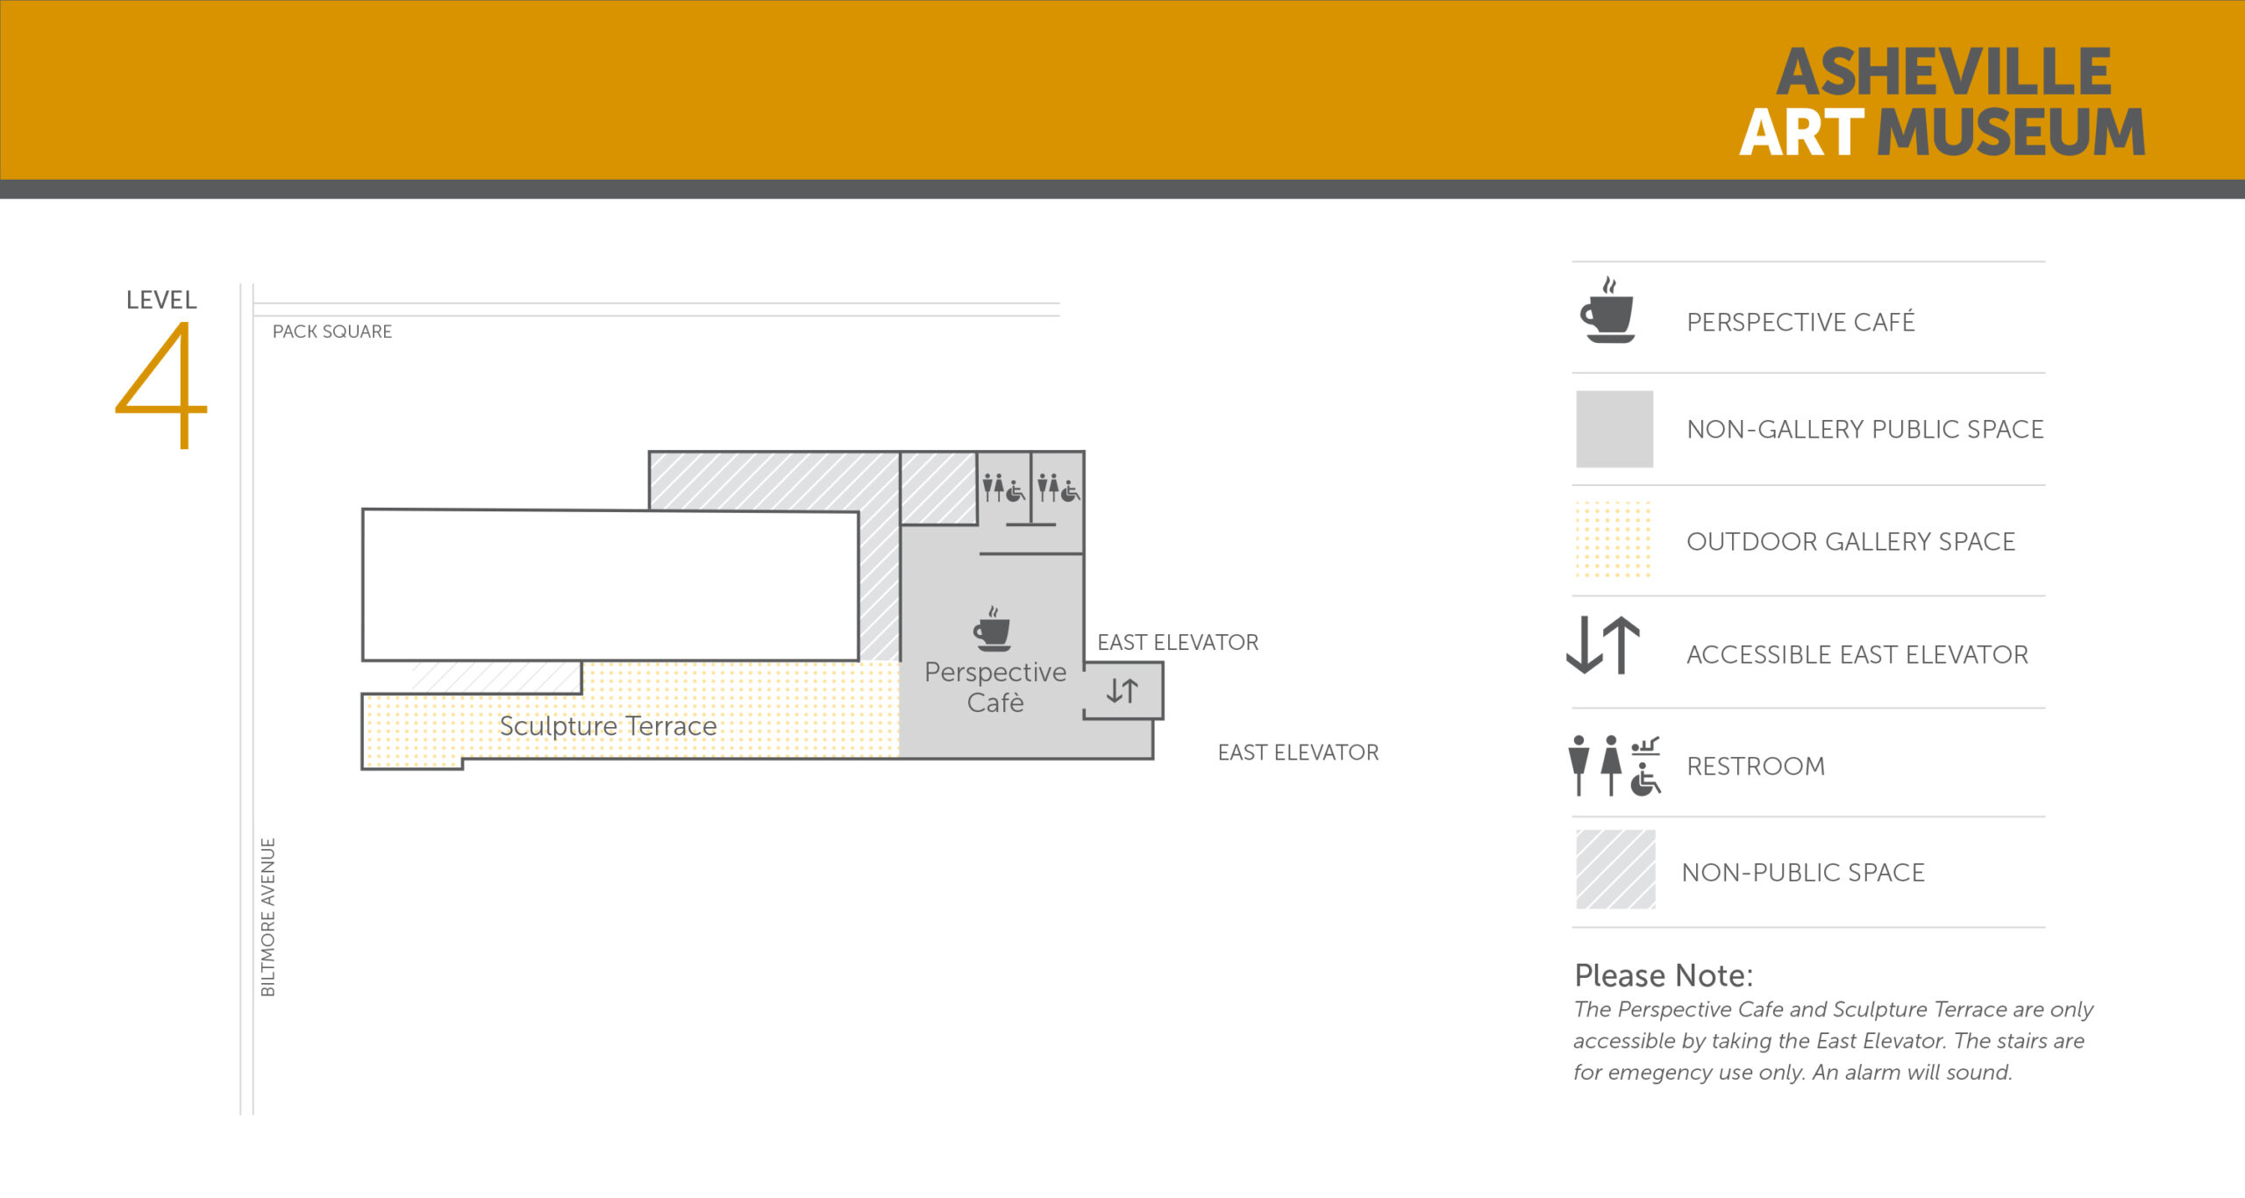Click the ACCESSIBLE EAST ELEVATOR legend label
Image resolution: width=2245 pixels, height=1198 pixels.
(x=1857, y=654)
